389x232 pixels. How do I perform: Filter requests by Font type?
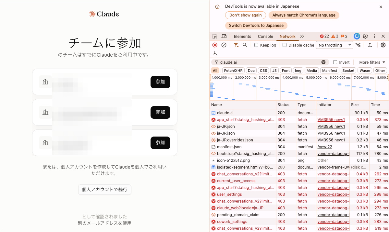click(286, 71)
